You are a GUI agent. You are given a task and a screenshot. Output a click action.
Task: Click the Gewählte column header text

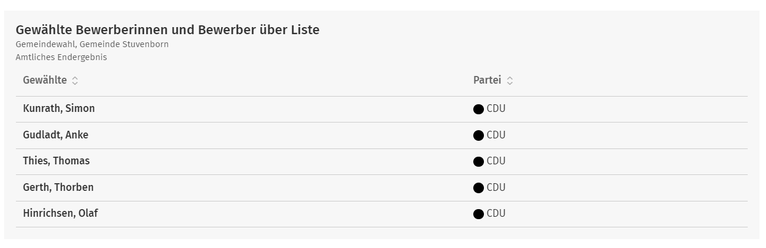click(x=45, y=80)
